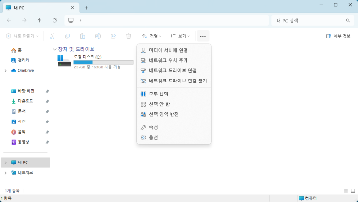The height and width of the screenshot is (202, 358).
Task: Click the address bar breadcrumb chevron
Action: pyautogui.click(x=80, y=20)
